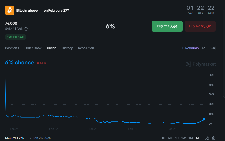225x141 pixels.
Task: Click the red down-triangle change icon
Action: [38, 63]
